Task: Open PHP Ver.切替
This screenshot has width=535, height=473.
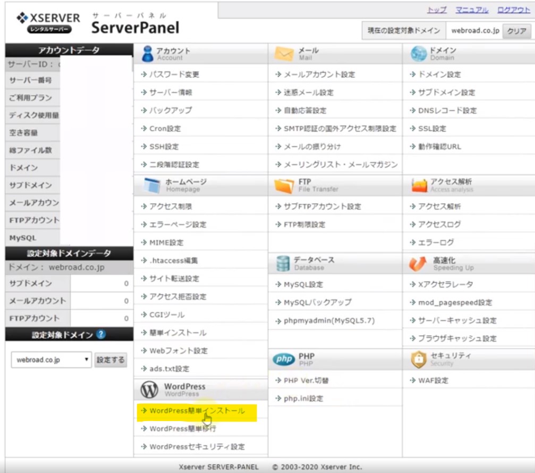Action: pos(305,380)
